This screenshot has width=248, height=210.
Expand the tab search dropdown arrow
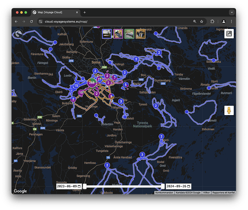[x=232, y=12]
